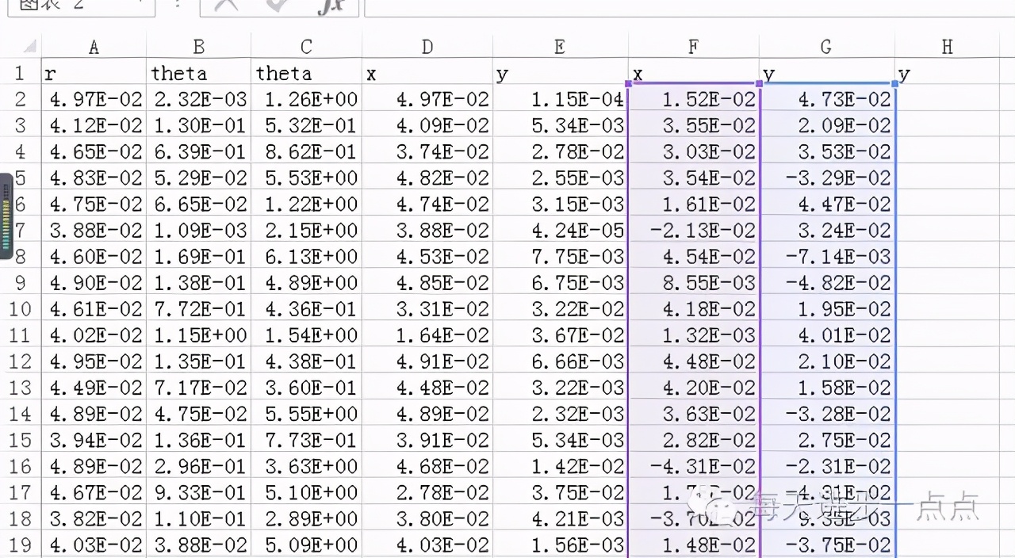This screenshot has height=558, width=1015.
Task: Select cell containing -2.31E-02
Action: tap(826, 465)
